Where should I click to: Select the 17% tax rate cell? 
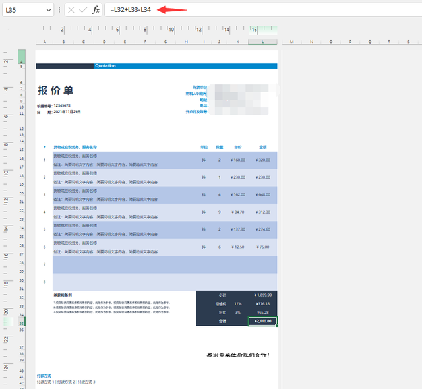(x=238, y=304)
